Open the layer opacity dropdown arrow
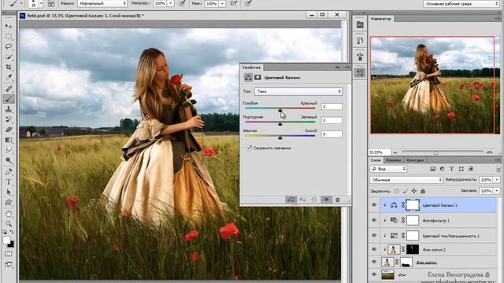Viewport: 504px width, 283px height. point(497,180)
